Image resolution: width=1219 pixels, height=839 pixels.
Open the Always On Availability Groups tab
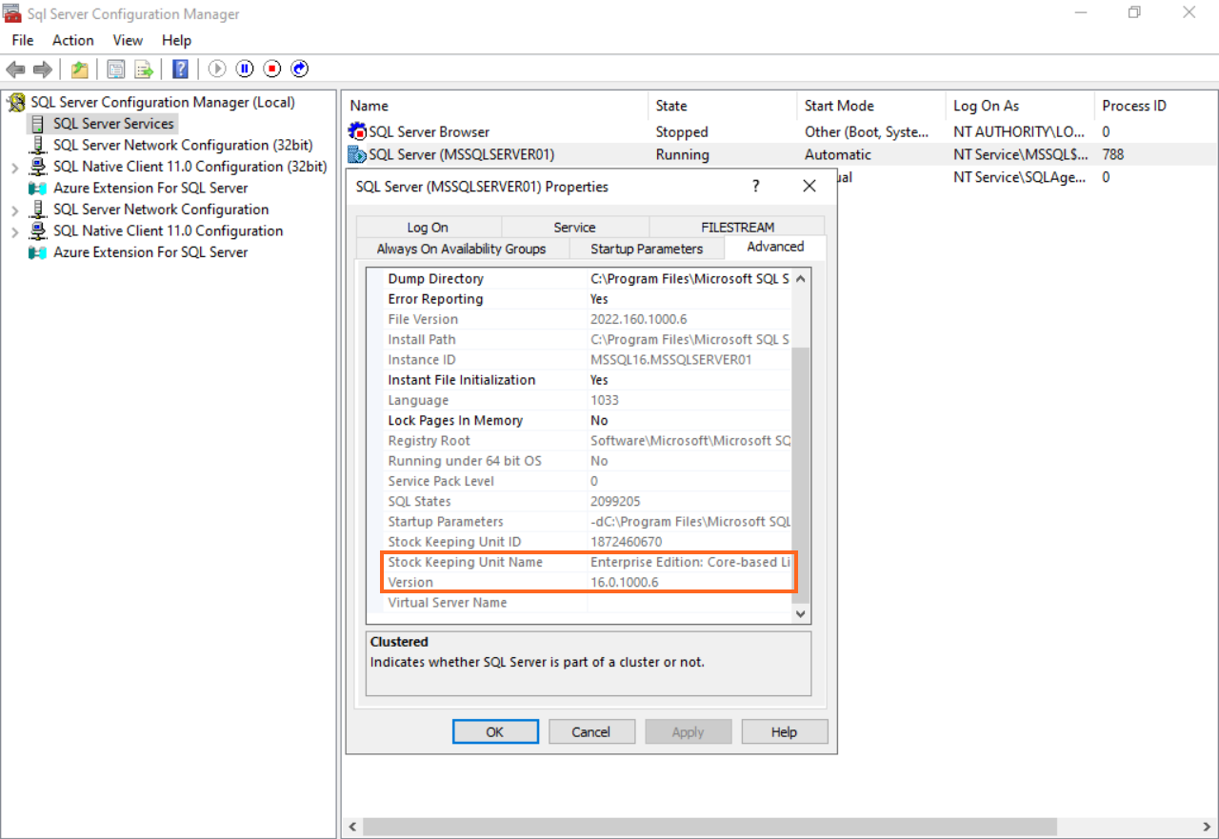pos(461,249)
